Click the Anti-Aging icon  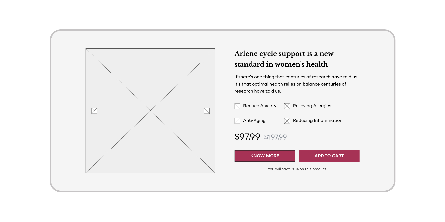pyautogui.click(x=237, y=121)
